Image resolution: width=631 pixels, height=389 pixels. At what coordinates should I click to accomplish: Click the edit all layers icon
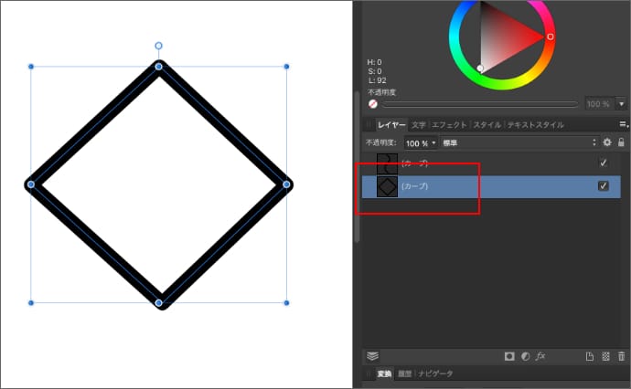pos(372,356)
